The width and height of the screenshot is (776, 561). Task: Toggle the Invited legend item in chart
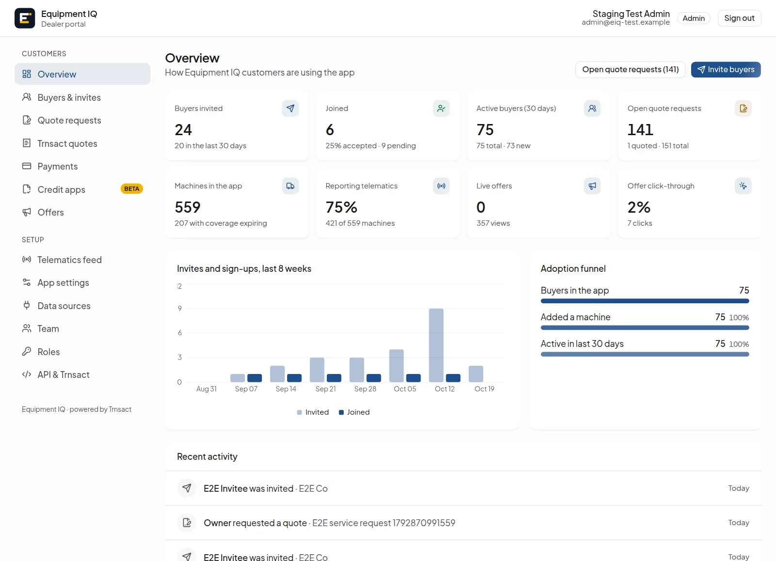(x=313, y=412)
